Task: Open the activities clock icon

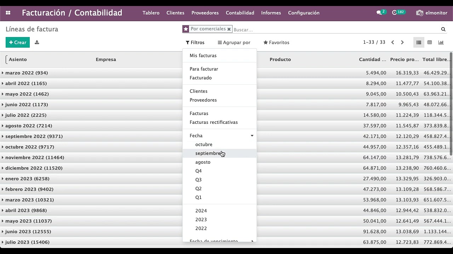Action: click(394, 13)
